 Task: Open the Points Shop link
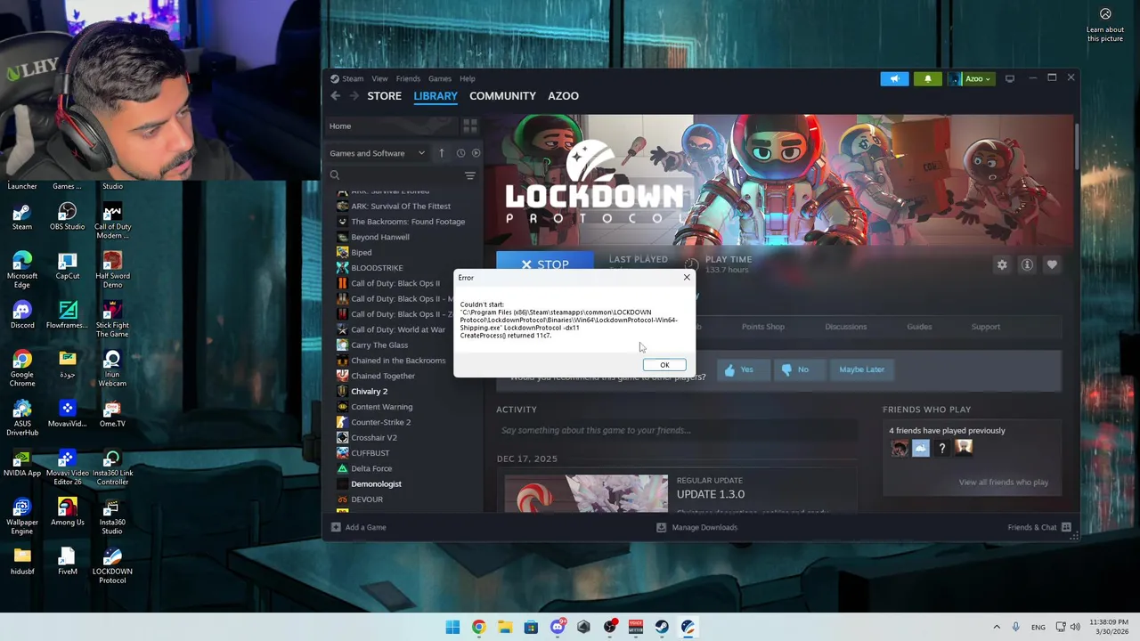763,327
